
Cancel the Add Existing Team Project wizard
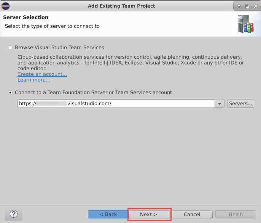coord(192,214)
